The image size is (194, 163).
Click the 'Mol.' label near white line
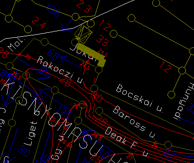click(16, 44)
